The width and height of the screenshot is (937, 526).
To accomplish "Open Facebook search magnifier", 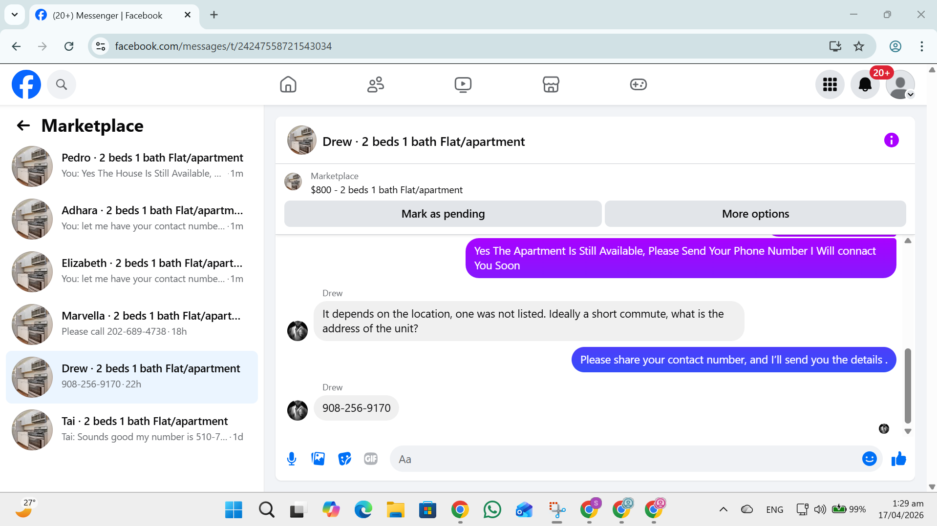I will pos(62,84).
